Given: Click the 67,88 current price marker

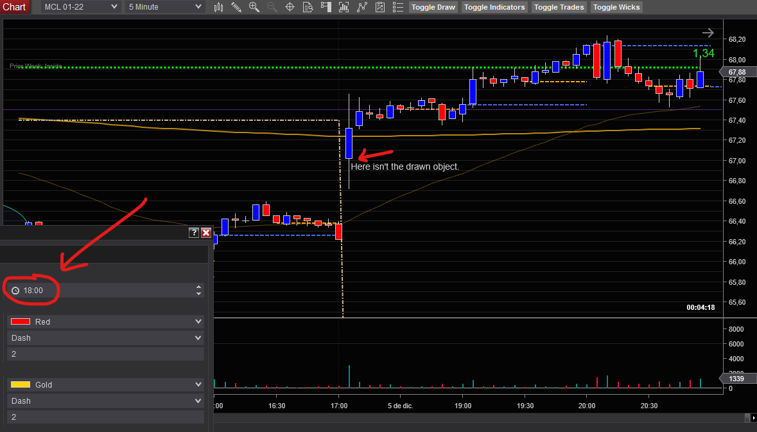Looking at the screenshot, I should (737, 72).
